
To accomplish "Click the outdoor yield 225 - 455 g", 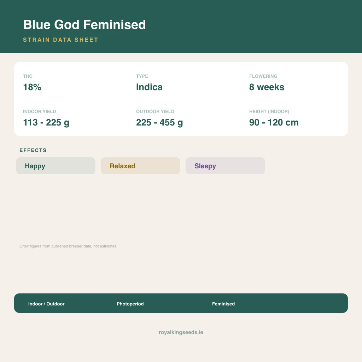I will tap(159, 123).
